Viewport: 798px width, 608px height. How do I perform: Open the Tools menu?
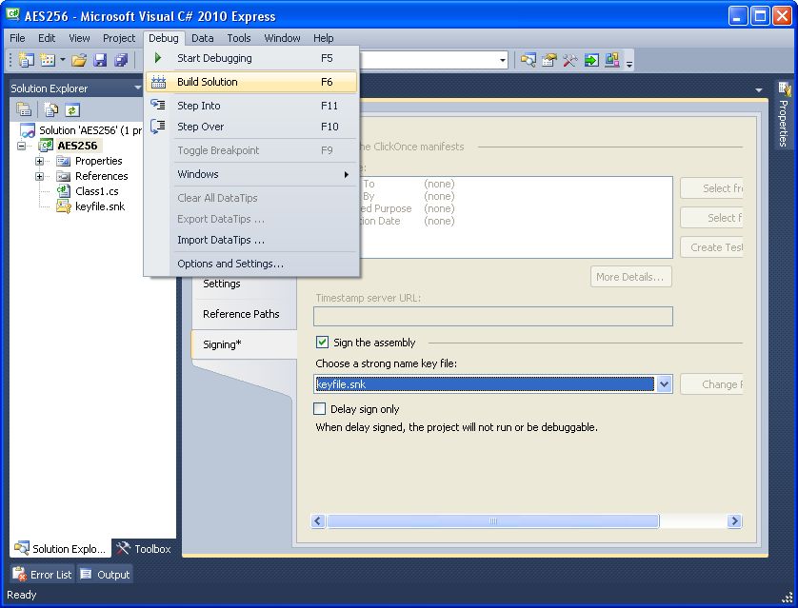[x=239, y=38]
